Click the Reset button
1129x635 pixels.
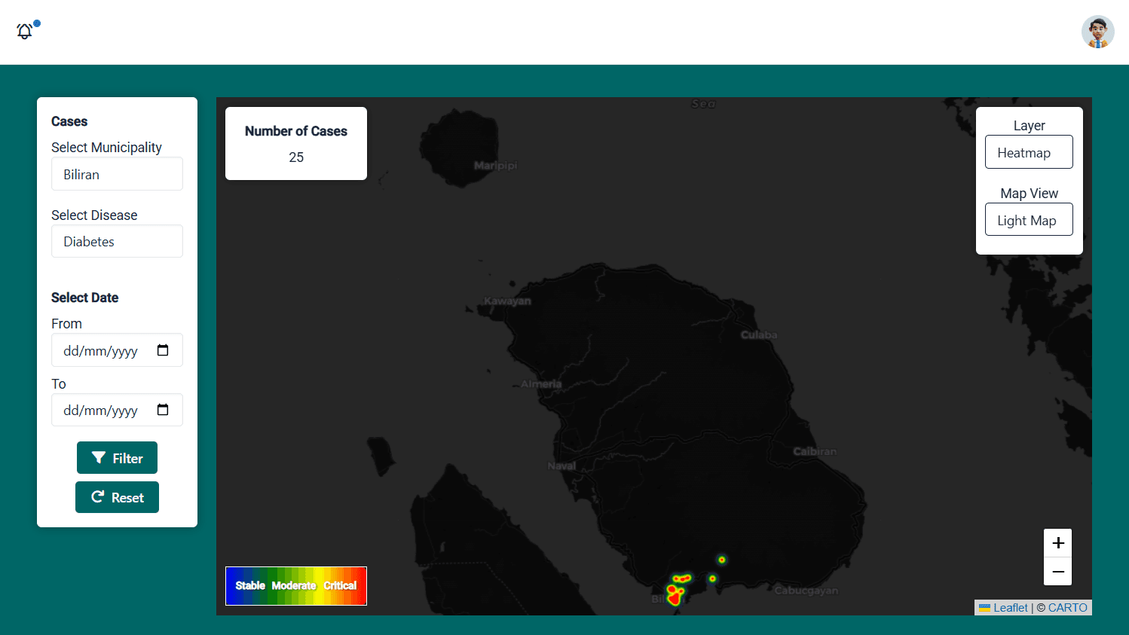[x=117, y=497]
